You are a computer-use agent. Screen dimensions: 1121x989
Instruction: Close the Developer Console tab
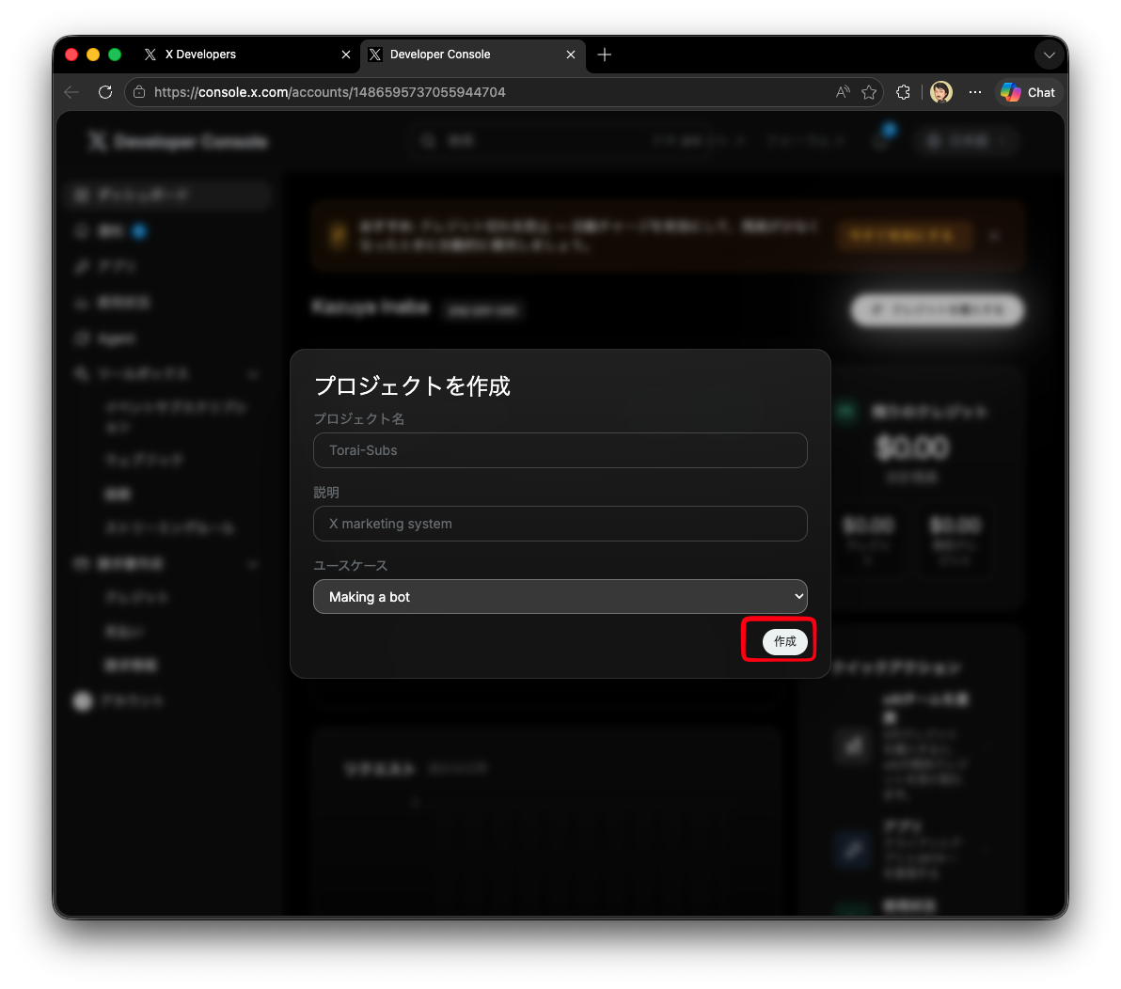pos(571,55)
